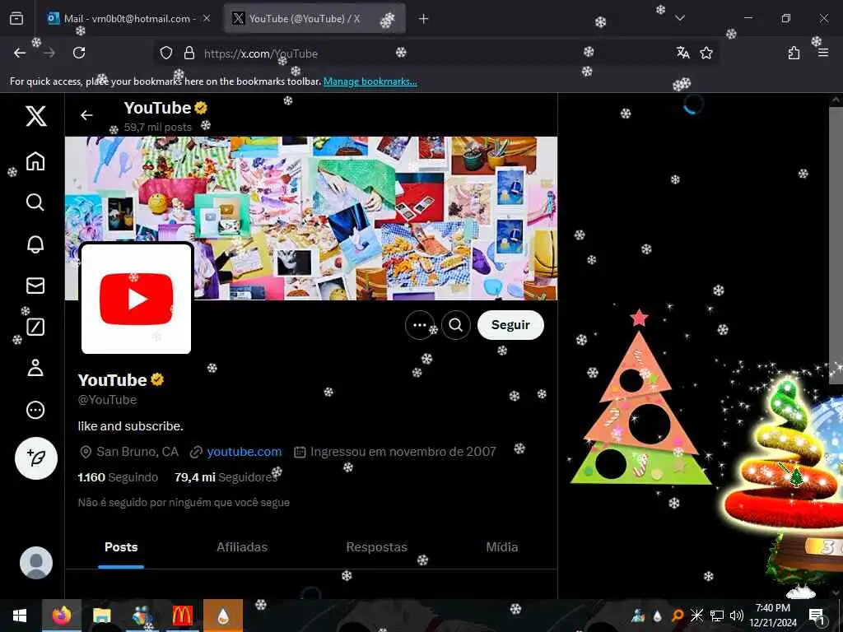Click orange droplet app in taskbar
The width and height of the screenshot is (843, 632).
[223, 616]
